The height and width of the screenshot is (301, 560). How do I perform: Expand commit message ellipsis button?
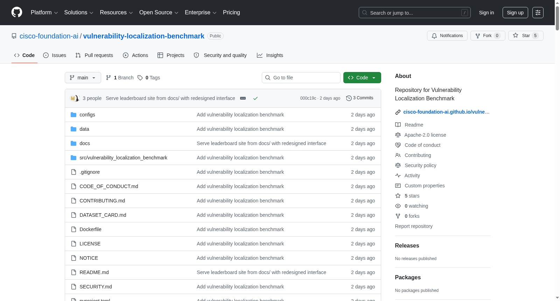(x=243, y=98)
